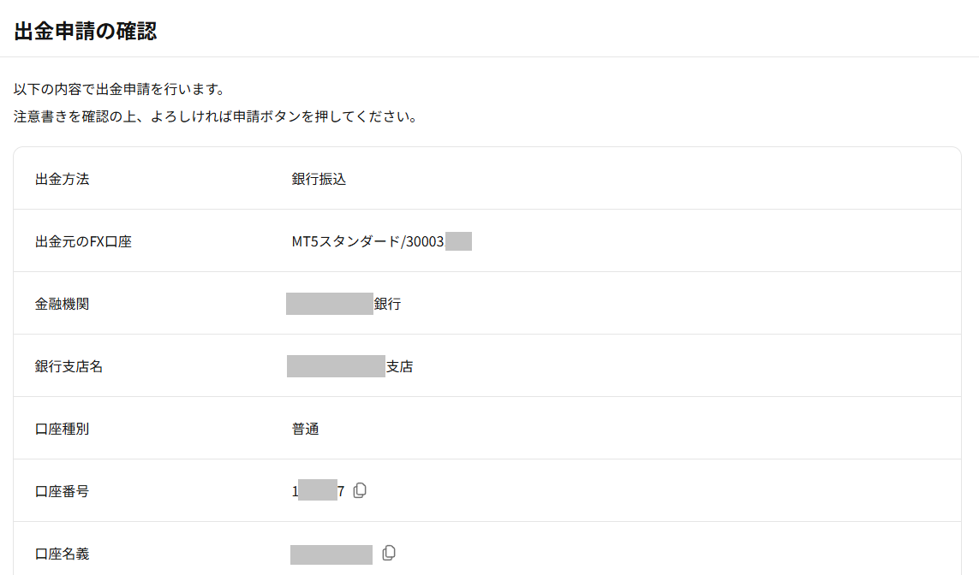Click the masked account holder name
The height and width of the screenshot is (575, 979).
point(331,554)
